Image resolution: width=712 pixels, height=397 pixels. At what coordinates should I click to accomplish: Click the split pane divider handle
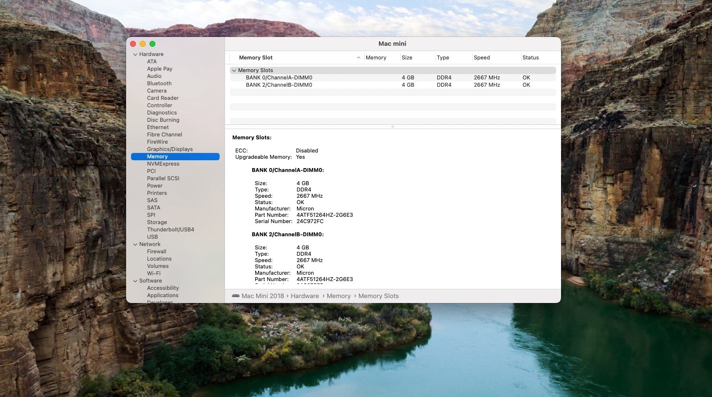(x=393, y=127)
